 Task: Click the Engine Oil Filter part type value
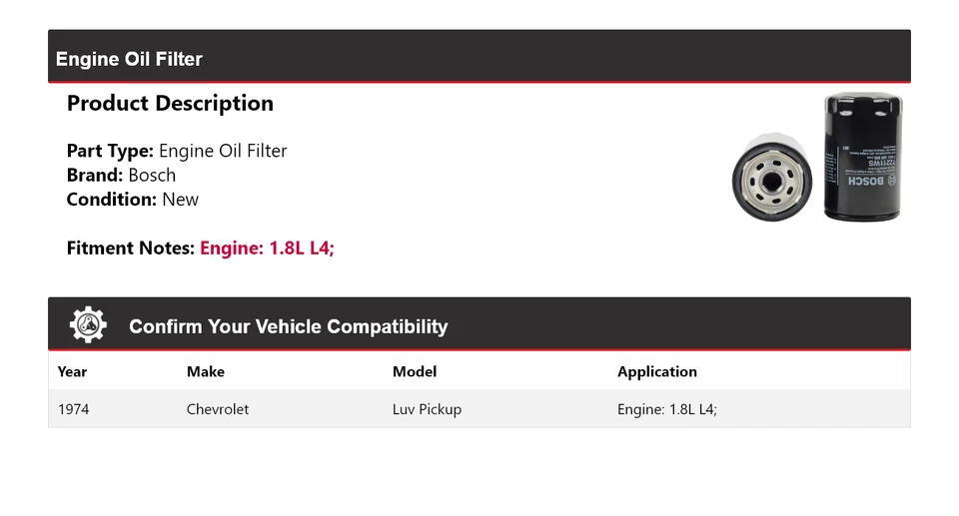(x=223, y=152)
